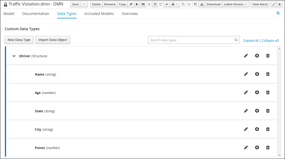
Task: Open the Included Models tab
Action: pos(99,14)
